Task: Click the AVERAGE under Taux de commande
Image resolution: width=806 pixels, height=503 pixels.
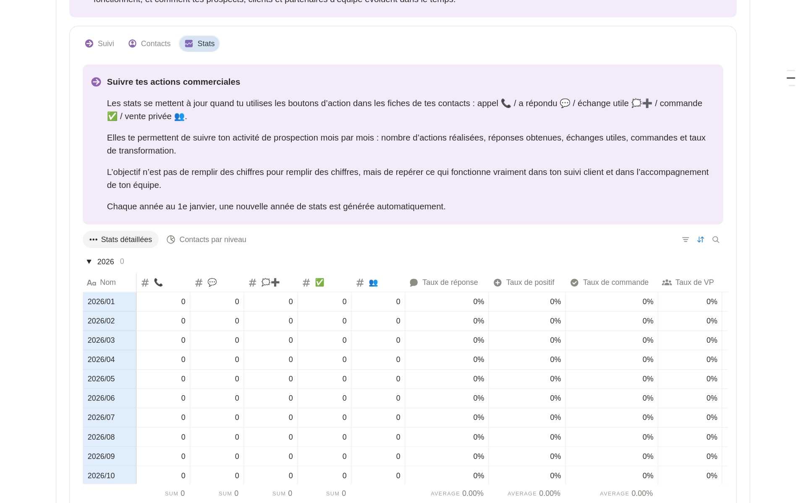Action: (626, 493)
